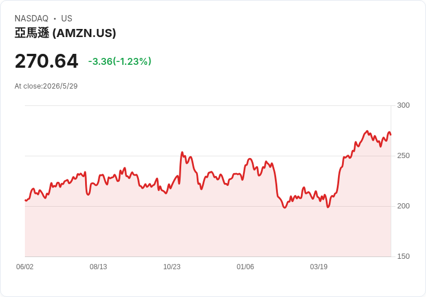Click the 03/19 x-axis date label
The height and width of the screenshot is (297, 426).
point(319,266)
